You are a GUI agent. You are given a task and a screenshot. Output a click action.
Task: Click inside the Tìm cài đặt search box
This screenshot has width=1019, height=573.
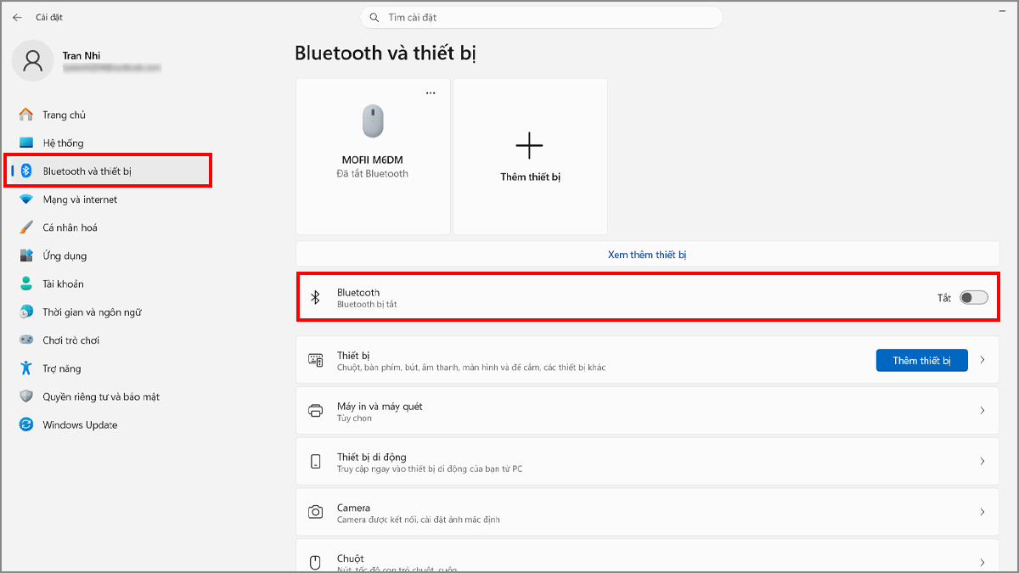[541, 17]
